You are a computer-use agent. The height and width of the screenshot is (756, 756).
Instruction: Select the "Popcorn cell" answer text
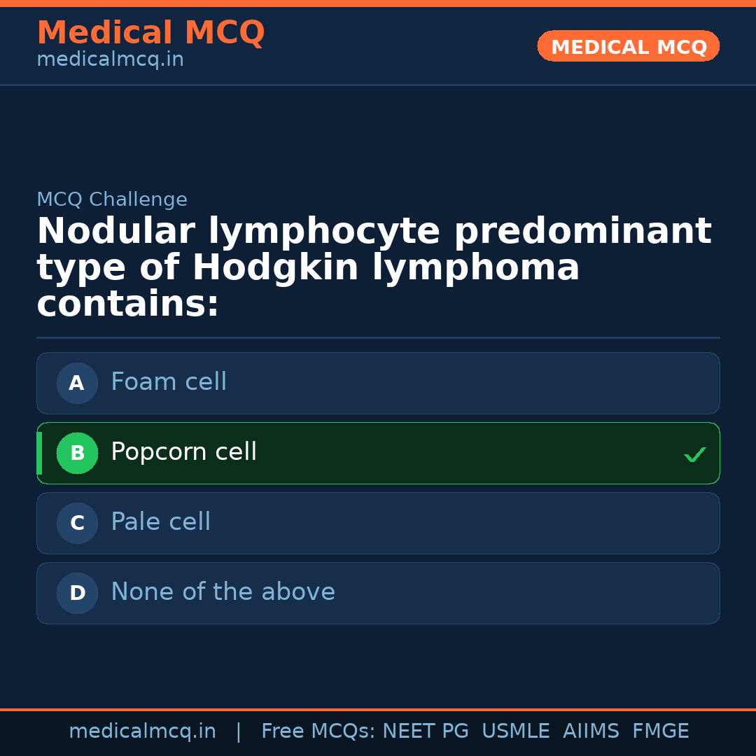click(x=183, y=452)
